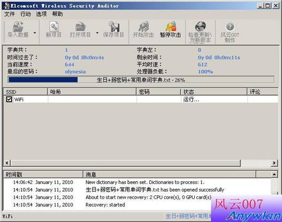Click the log panel scroll up arrow
Image resolution: width=282 pixels, height=222 pixels.
(x=274, y=174)
